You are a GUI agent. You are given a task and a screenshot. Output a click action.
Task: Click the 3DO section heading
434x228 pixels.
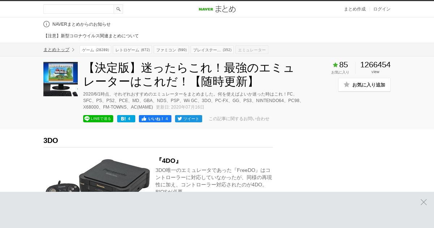tap(51, 140)
